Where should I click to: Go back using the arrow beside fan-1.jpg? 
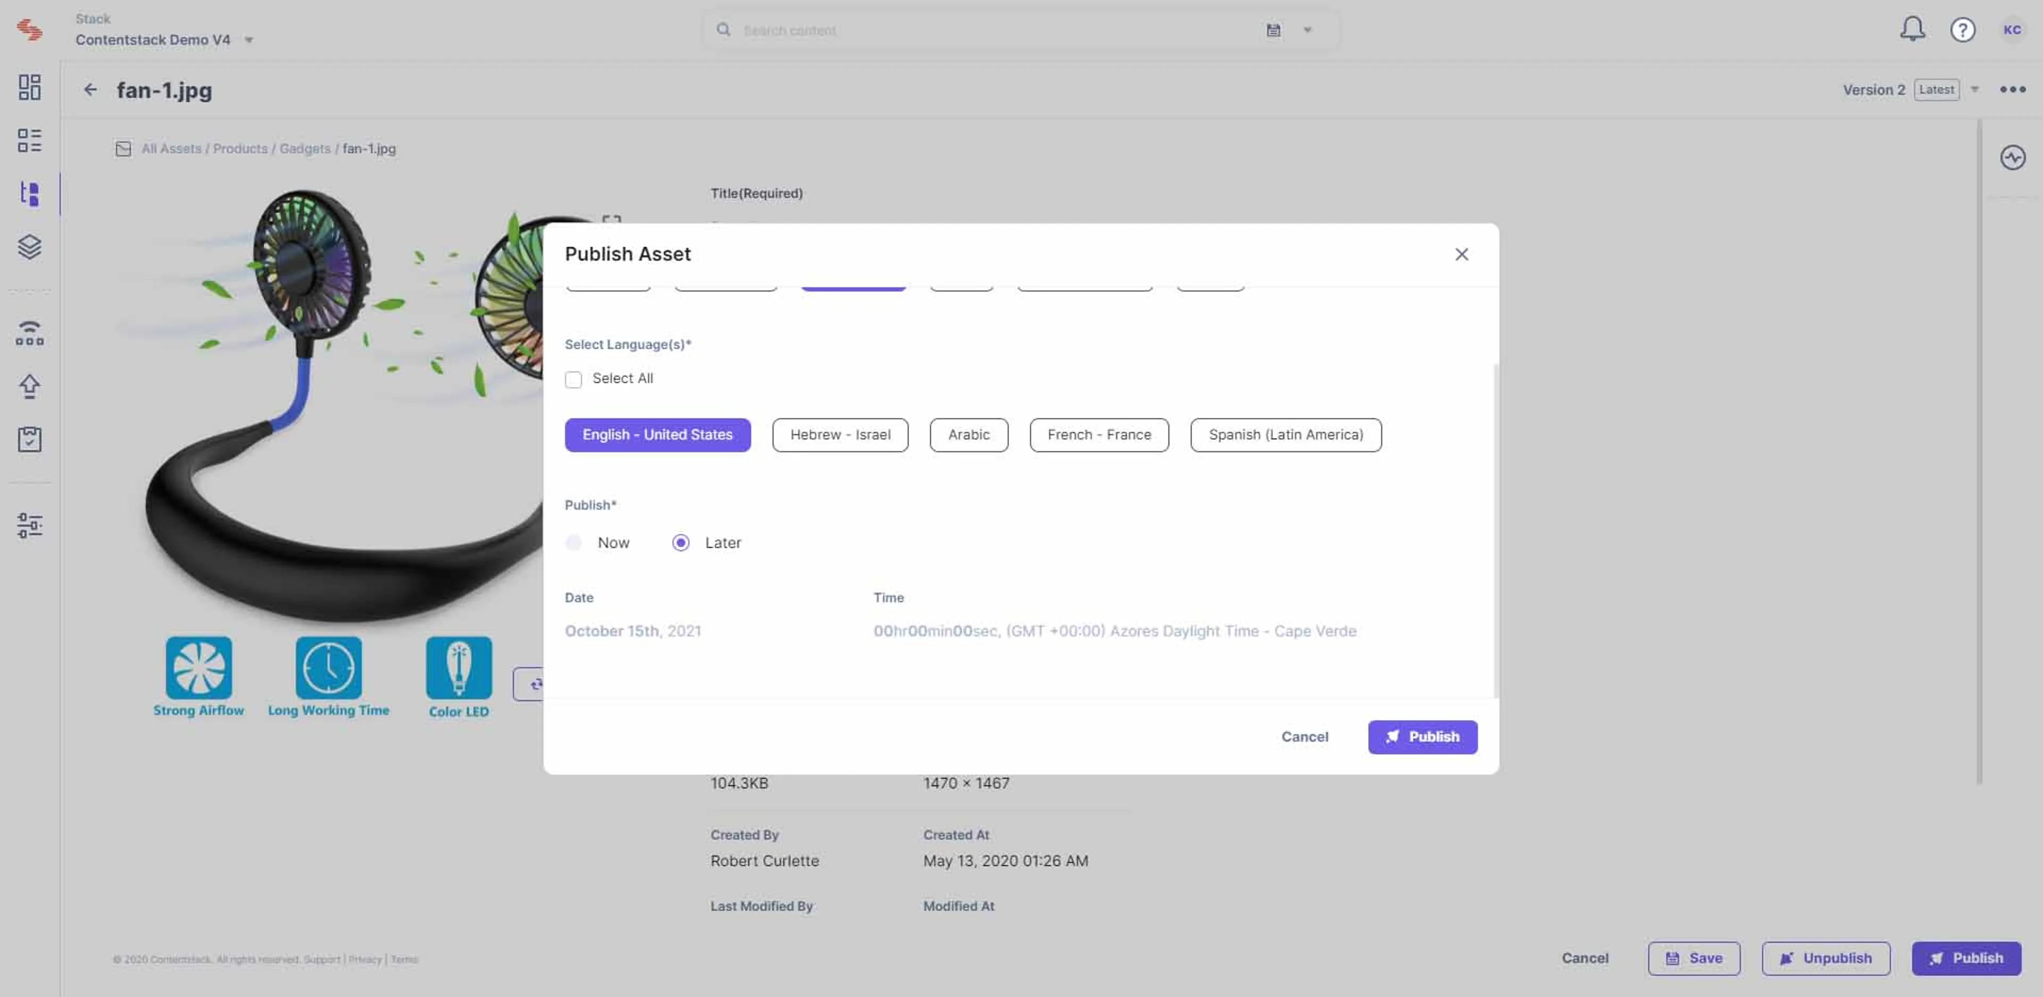(90, 89)
